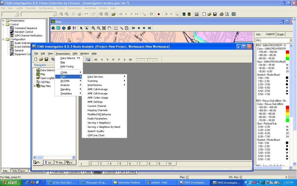Switch to untitled - Paint in taskbar
The width and height of the screenshot is (297, 186).
click(160, 183)
